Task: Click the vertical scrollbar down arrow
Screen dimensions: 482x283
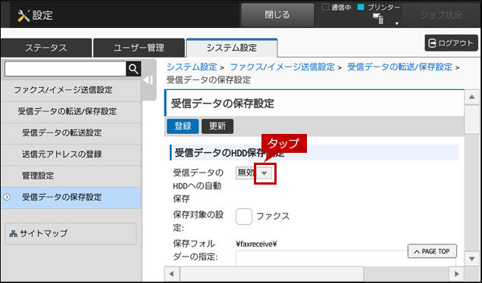Action: (x=472, y=259)
